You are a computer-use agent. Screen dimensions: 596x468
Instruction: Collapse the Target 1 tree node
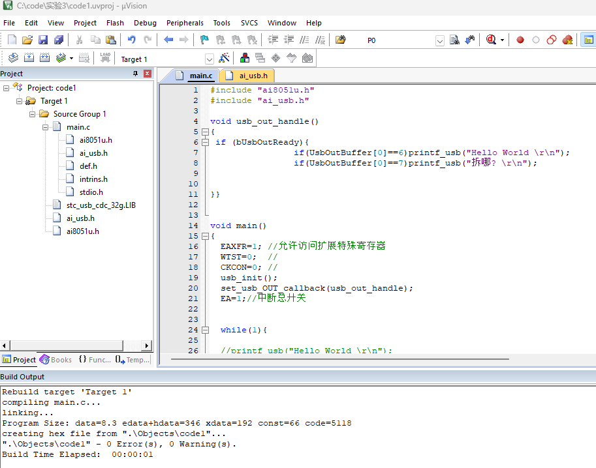click(19, 101)
